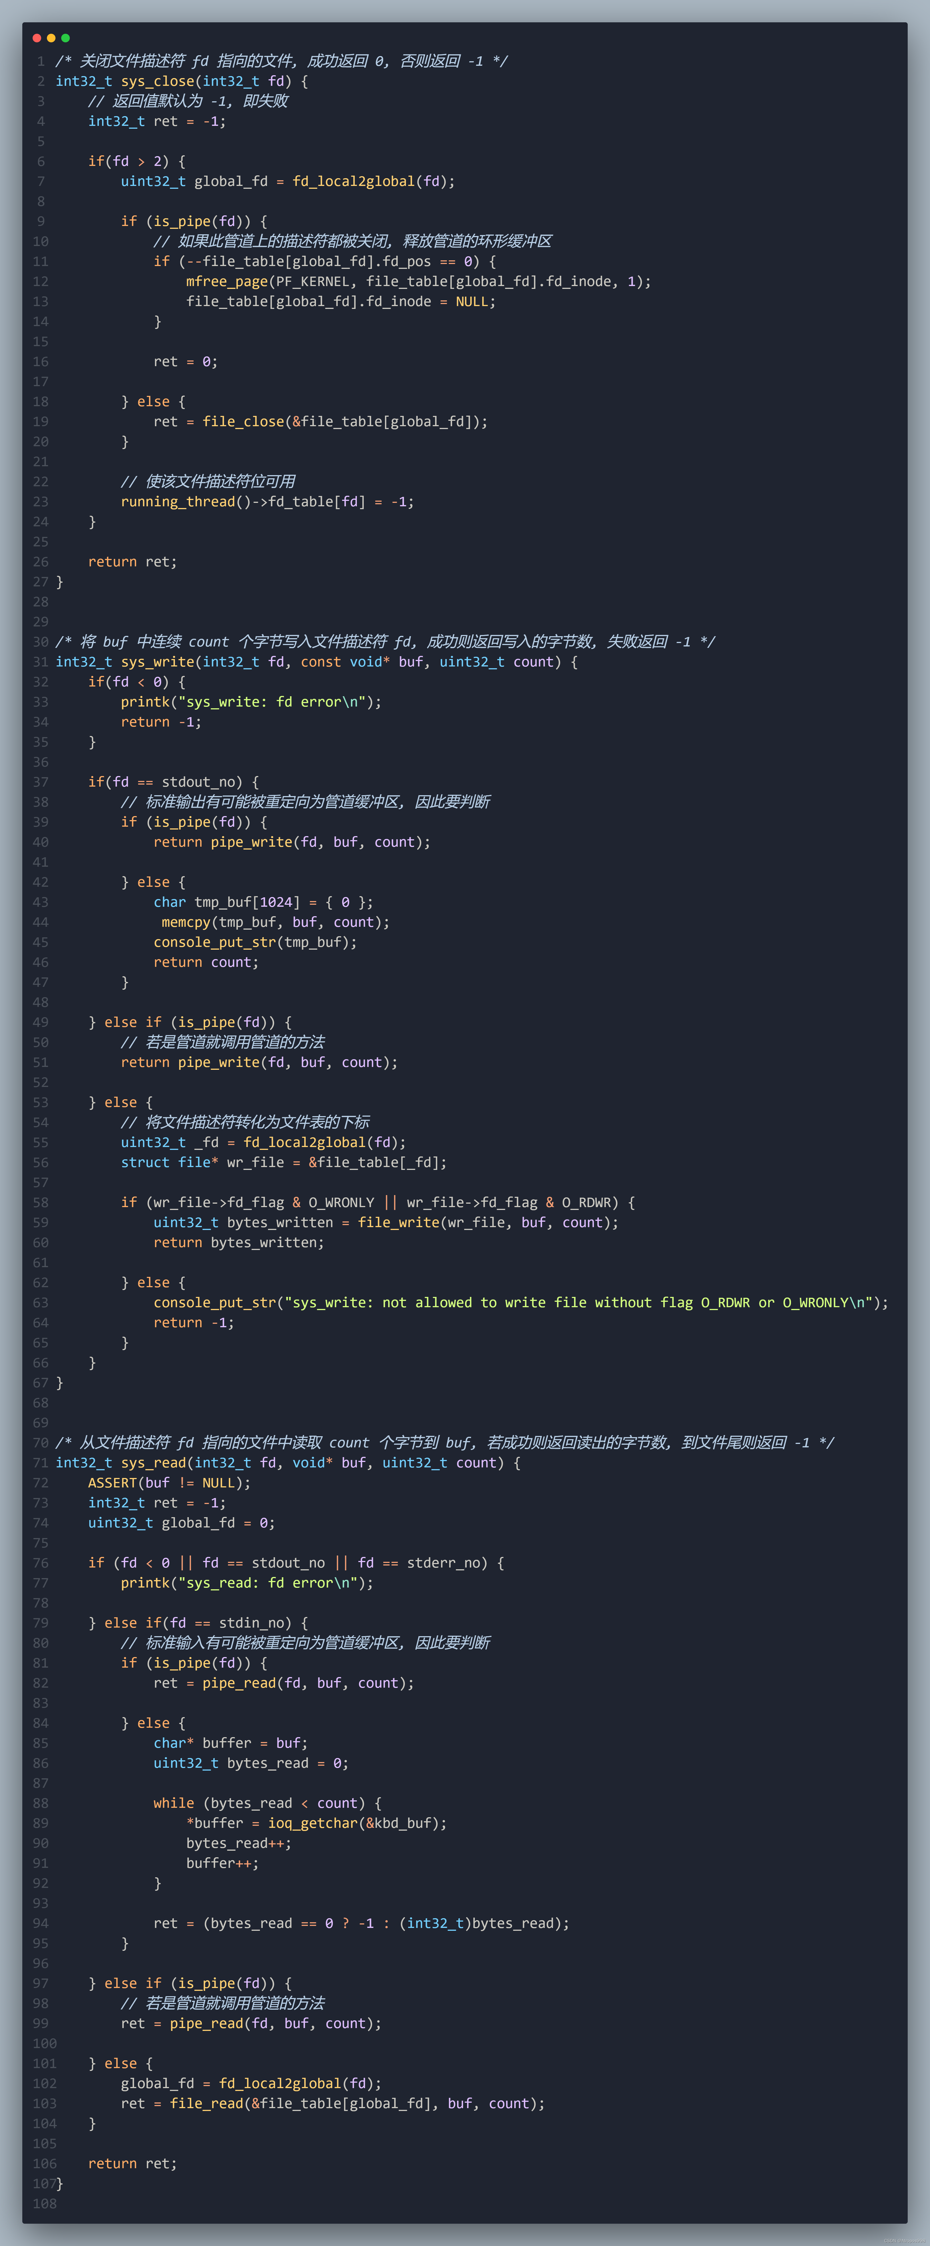
Task: Click file_write call on line 59
Action: point(488,1223)
